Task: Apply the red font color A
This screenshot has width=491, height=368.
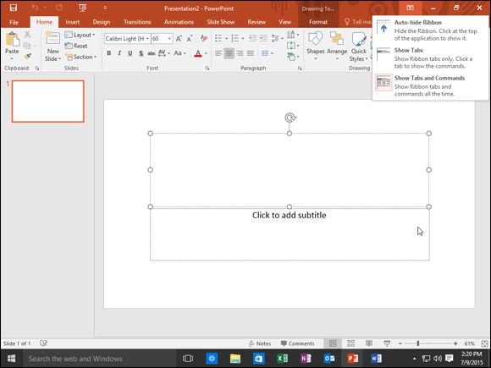Action: (197, 53)
